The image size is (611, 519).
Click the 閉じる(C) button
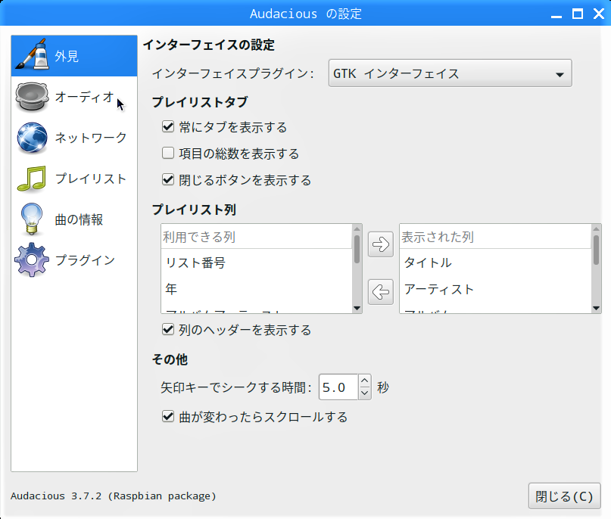pos(564,496)
